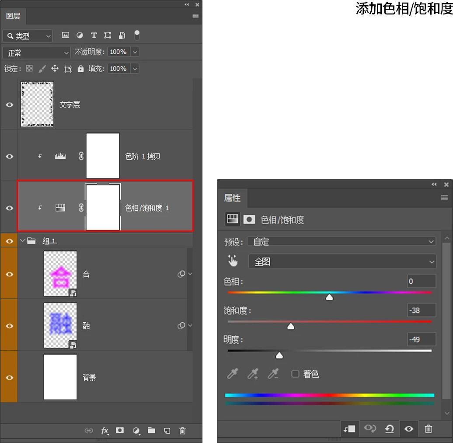Click the lock all padlock icon
The width and height of the screenshot is (453, 443).
click(x=80, y=69)
